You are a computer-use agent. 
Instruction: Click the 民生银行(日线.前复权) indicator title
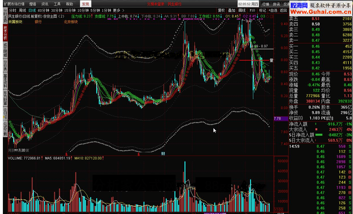(25, 16)
